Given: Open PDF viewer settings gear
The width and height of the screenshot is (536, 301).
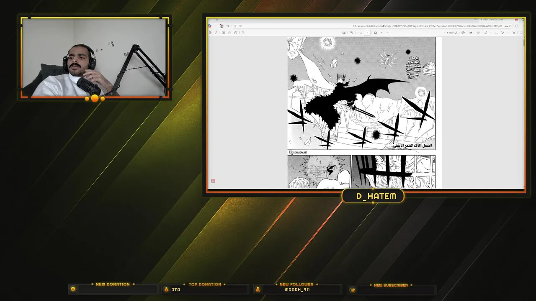Looking at the screenshot, I should click(x=210, y=33).
